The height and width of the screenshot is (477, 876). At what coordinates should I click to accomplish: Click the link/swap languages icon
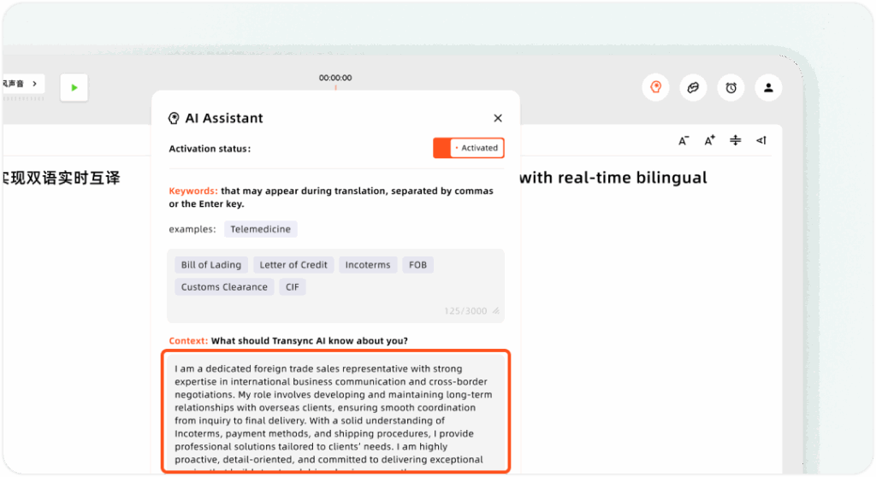[693, 87]
